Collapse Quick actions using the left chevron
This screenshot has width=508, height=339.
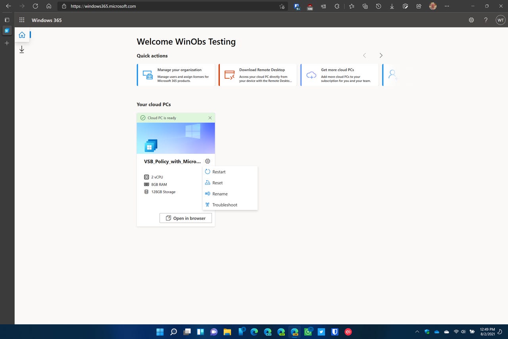pyautogui.click(x=364, y=55)
